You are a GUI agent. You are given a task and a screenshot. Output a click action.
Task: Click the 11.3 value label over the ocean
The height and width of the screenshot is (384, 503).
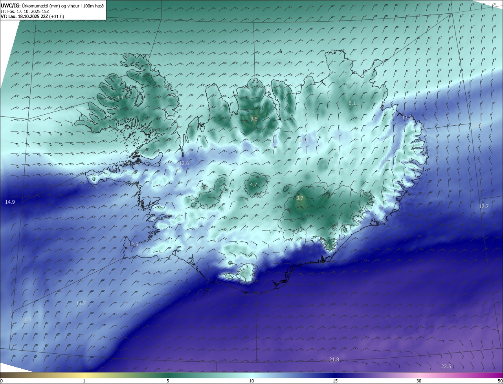coord(26,319)
